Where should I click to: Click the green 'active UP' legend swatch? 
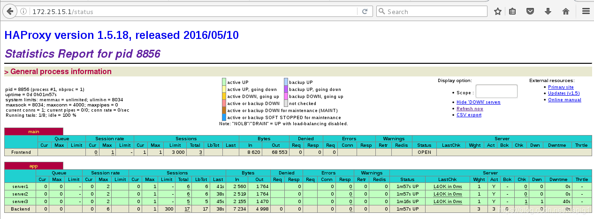pos(224,82)
